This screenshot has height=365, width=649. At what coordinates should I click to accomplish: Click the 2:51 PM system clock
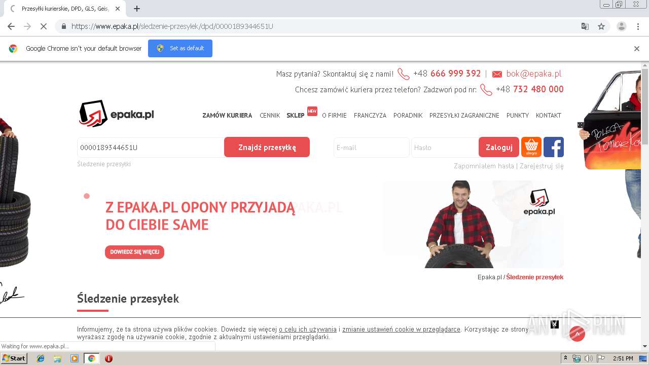coord(623,358)
